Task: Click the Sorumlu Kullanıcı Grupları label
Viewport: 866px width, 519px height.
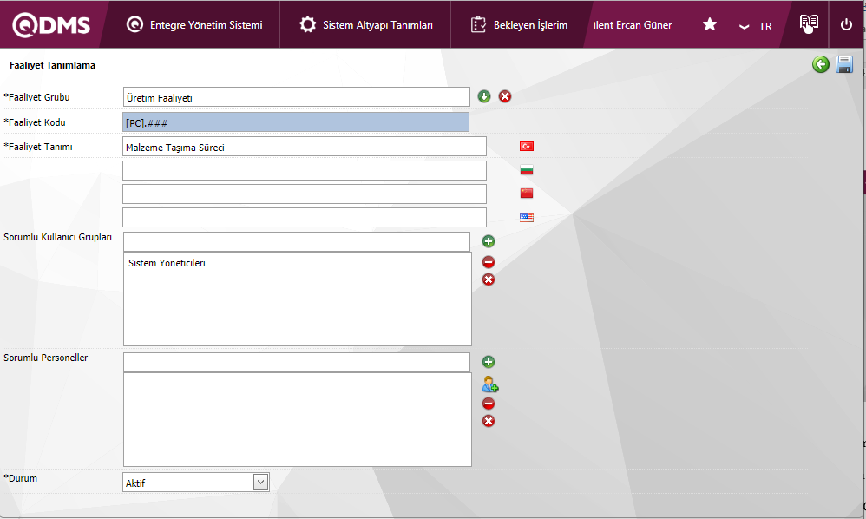Action: 57,237
